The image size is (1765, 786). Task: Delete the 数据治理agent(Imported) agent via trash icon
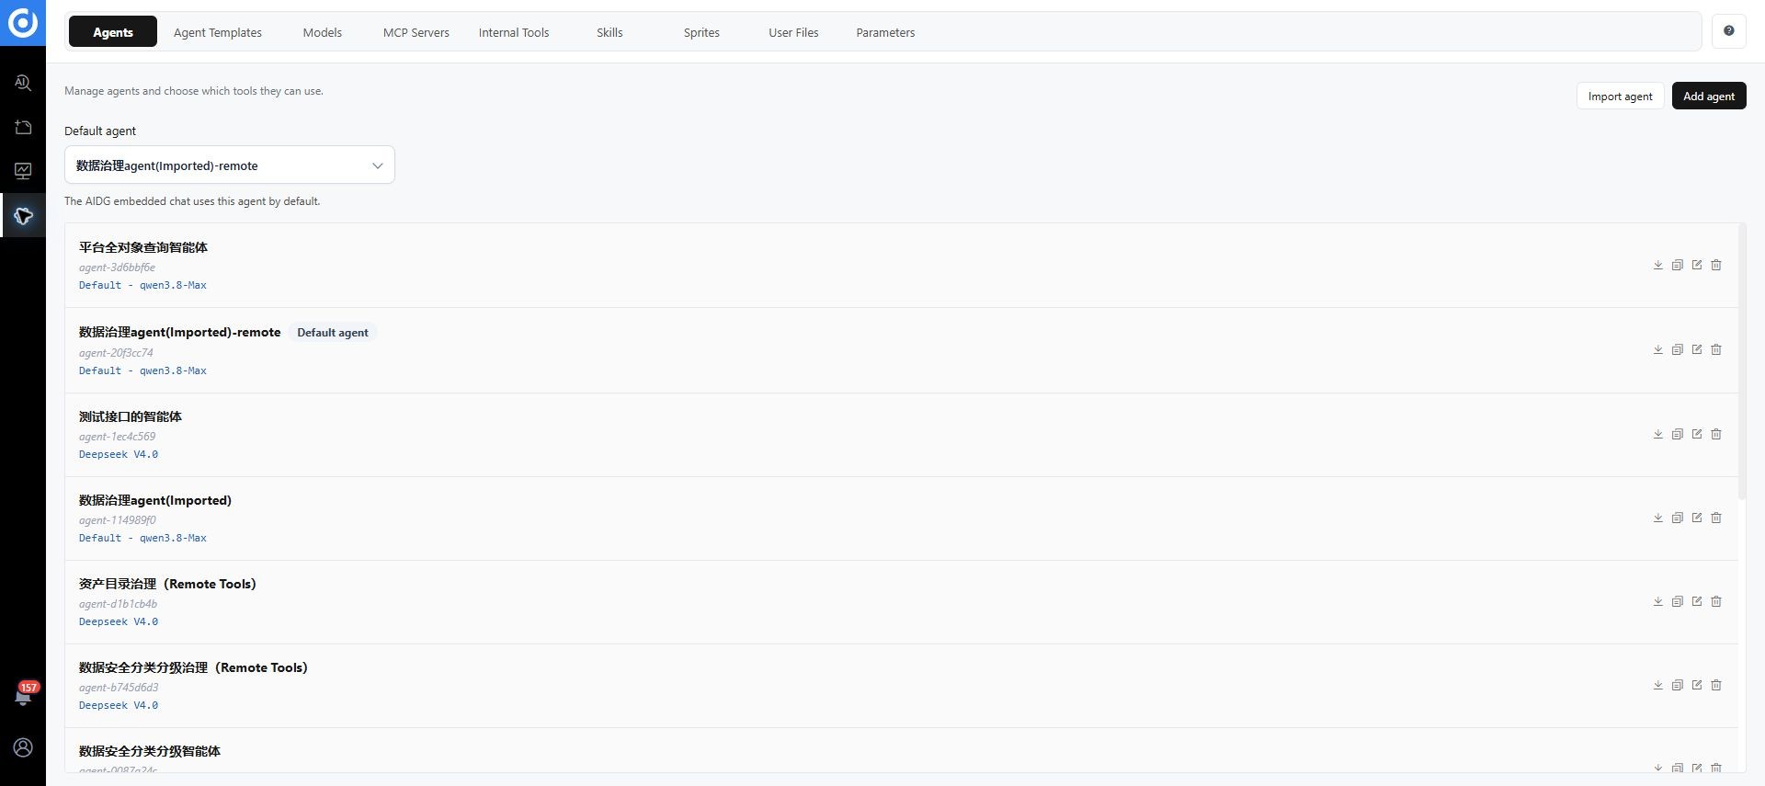coord(1715,518)
